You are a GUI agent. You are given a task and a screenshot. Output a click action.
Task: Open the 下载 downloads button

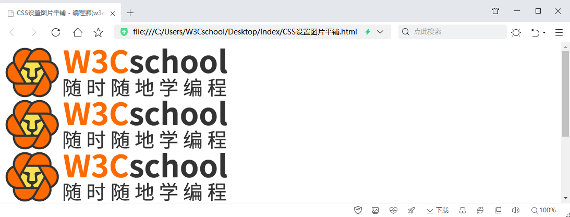click(437, 210)
